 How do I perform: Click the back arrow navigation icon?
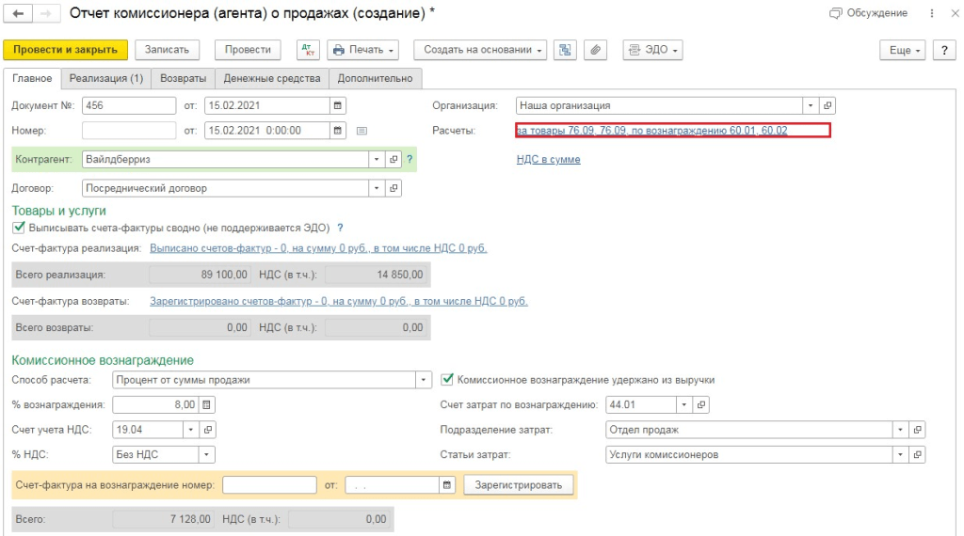[18, 14]
